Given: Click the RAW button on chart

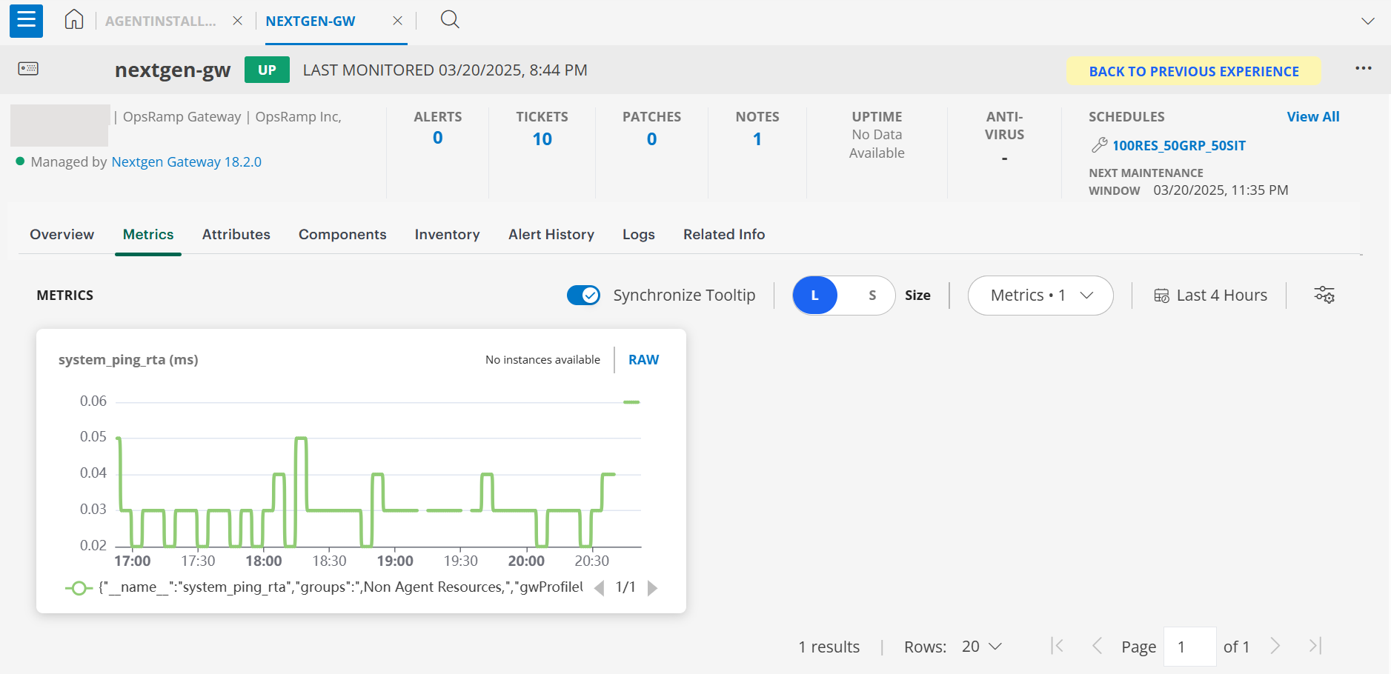Looking at the screenshot, I should (x=643, y=359).
